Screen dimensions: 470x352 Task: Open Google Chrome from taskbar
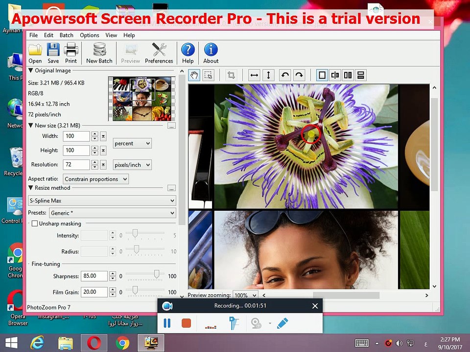click(x=122, y=343)
